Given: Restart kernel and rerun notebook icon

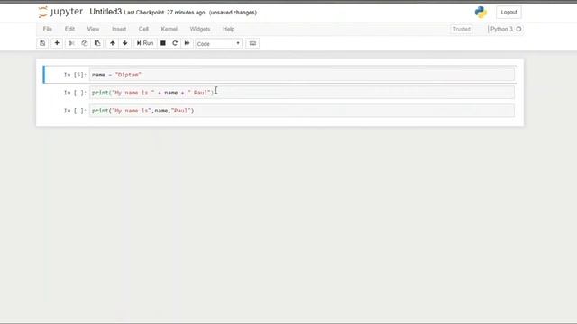Looking at the screenshot, I should [187, 43].
